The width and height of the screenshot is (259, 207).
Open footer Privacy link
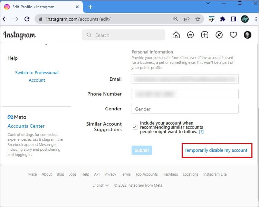(110, 174)
